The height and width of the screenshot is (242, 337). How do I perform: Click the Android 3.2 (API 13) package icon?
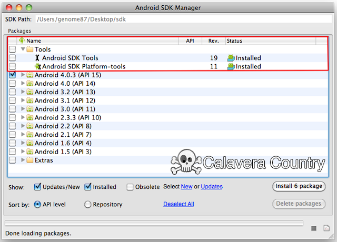30,92
